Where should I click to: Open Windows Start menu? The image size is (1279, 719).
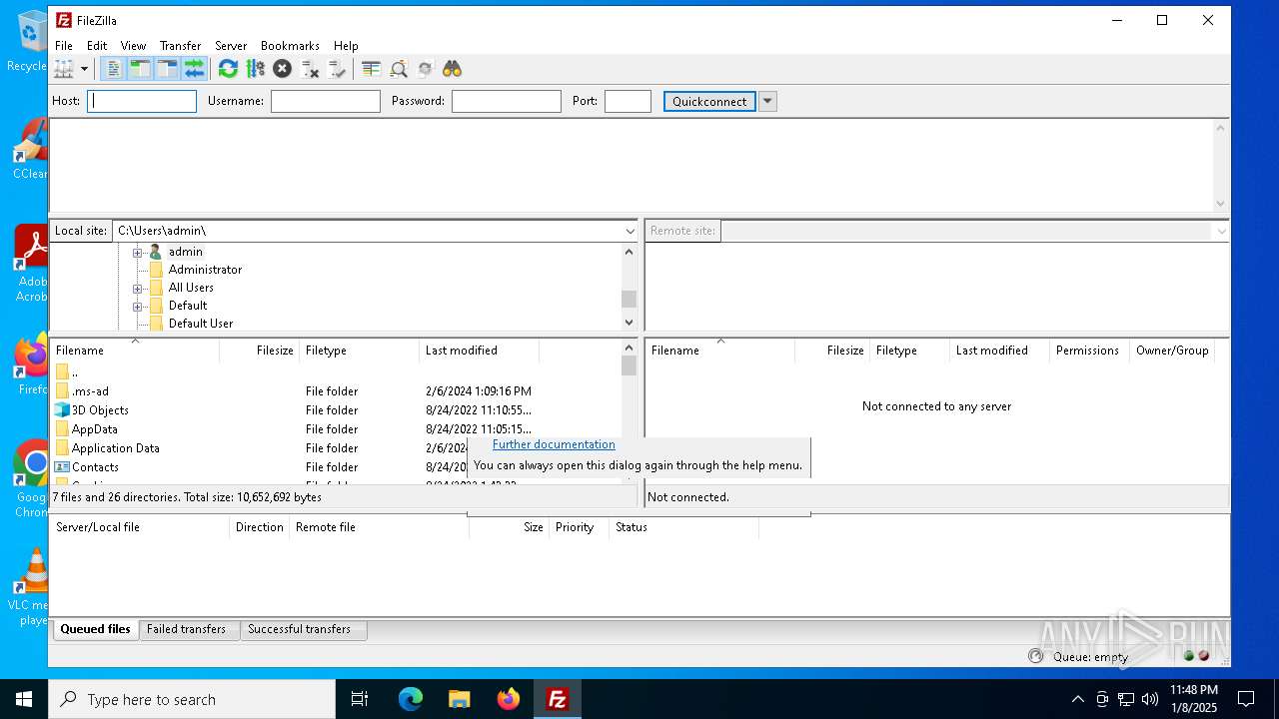pyautogui.click(x=24, y=699)
